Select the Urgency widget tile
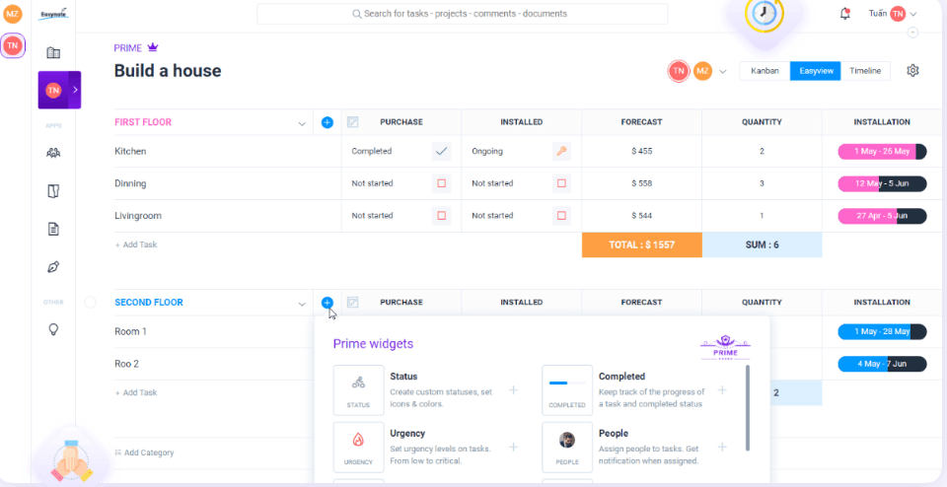This screenshot has height=487, width=947. (x=359, y=448)
